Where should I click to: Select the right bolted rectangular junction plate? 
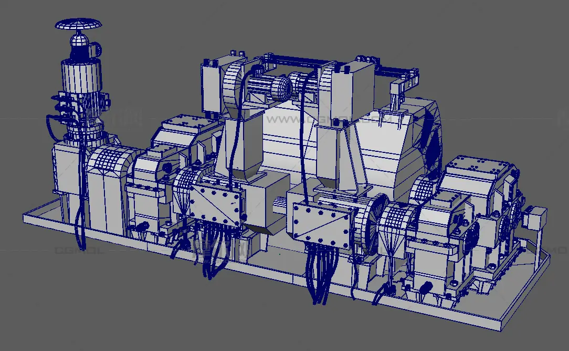[322, 223]
